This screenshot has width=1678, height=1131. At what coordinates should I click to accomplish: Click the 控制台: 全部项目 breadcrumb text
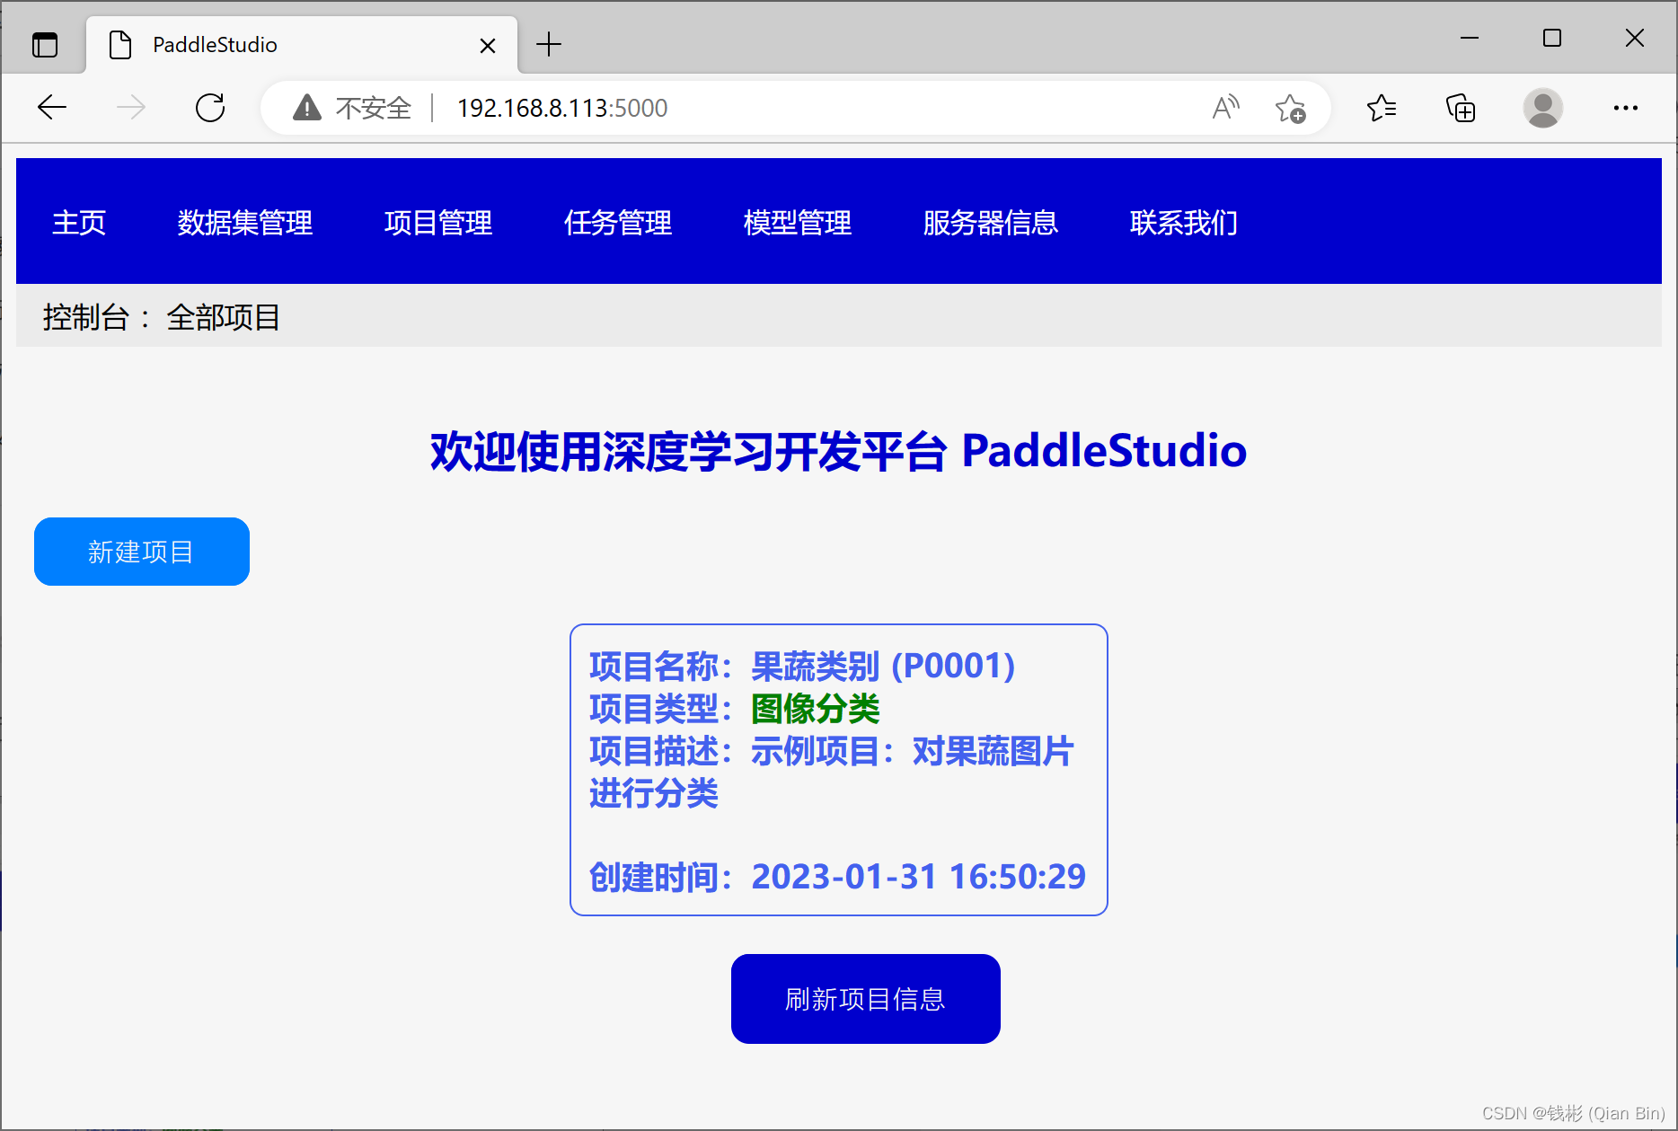click(x=162, y=317)
